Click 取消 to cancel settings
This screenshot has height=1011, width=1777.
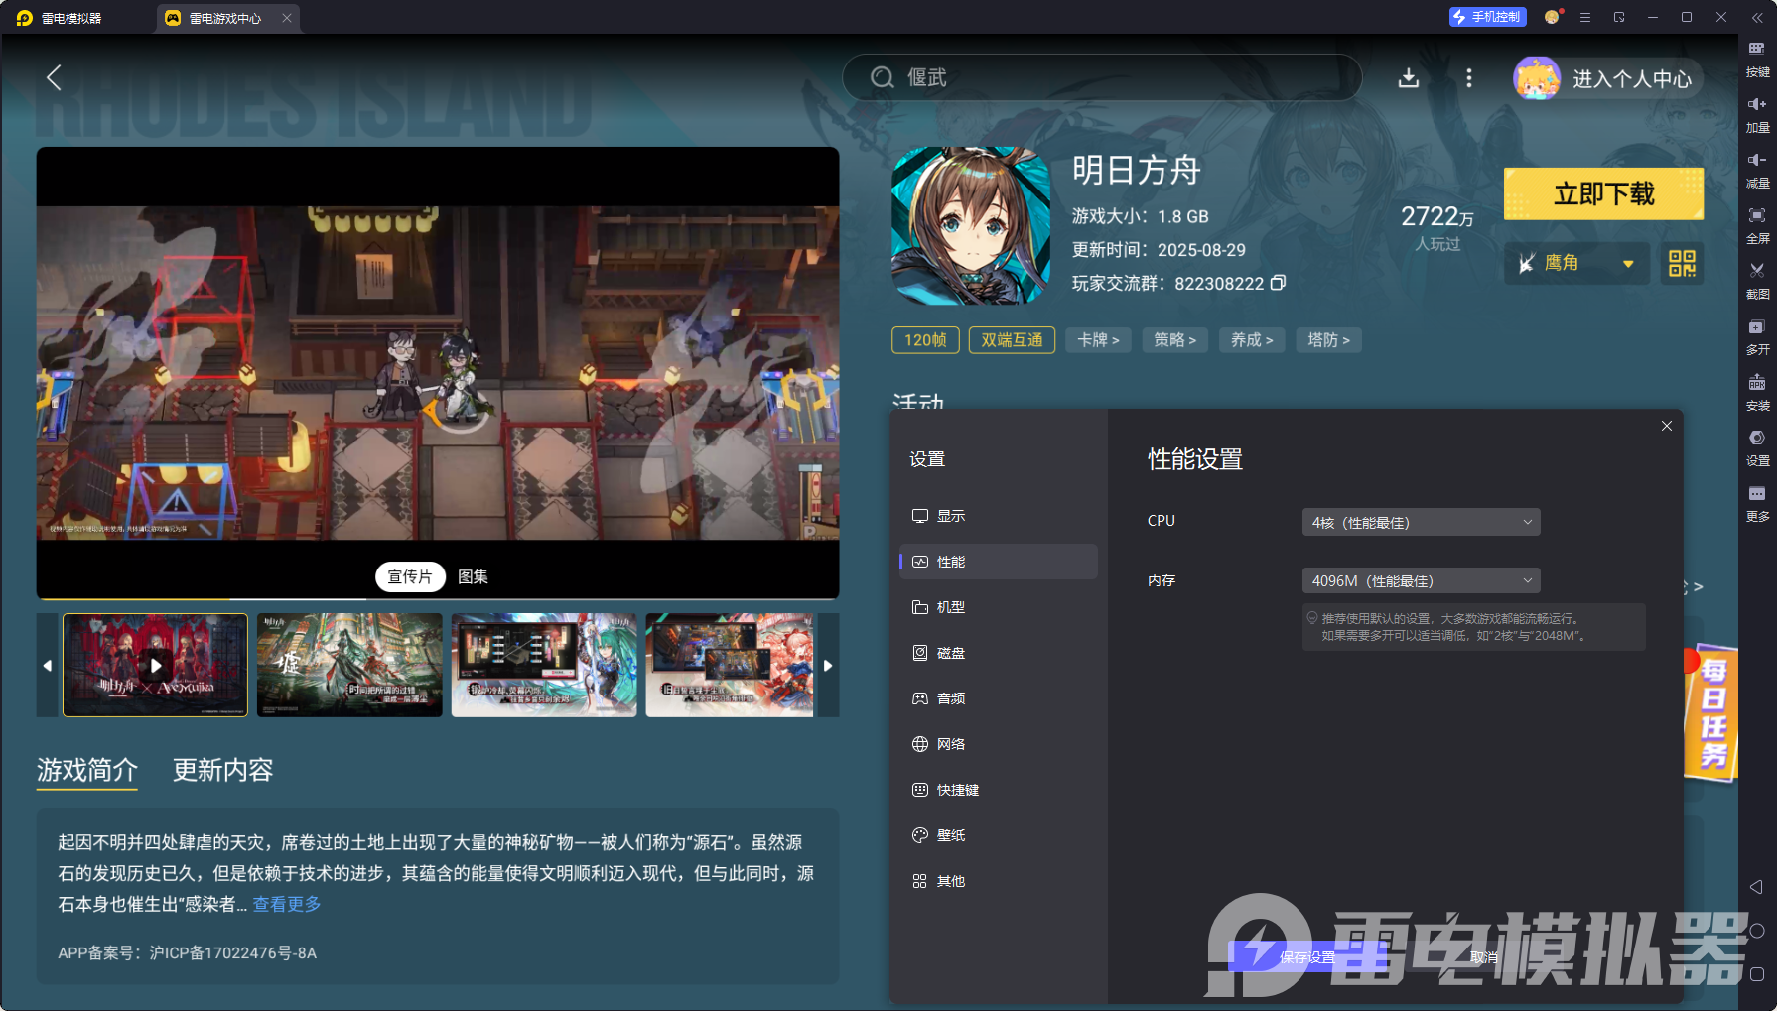(1484, 957)
